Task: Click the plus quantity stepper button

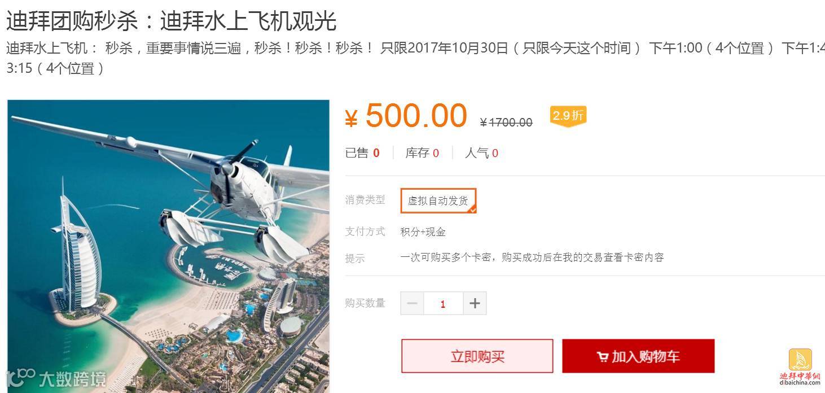Action: 475,303
